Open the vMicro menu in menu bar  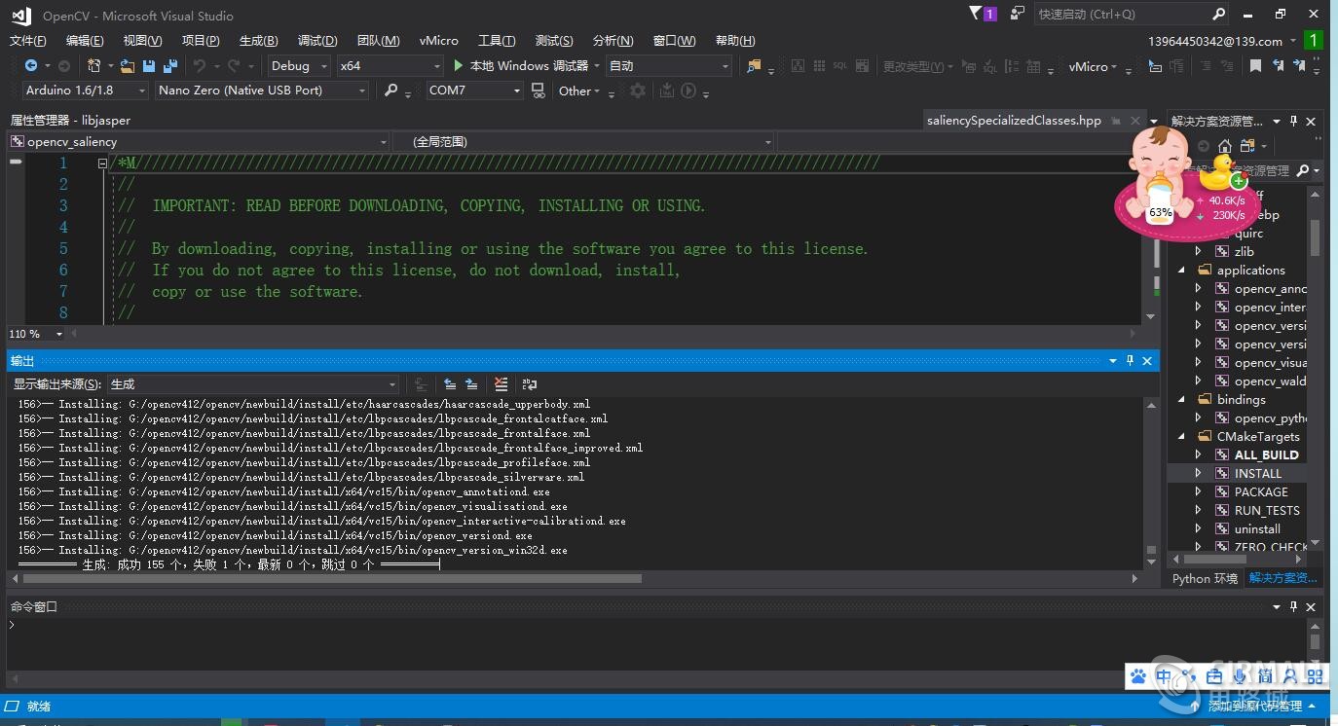coord(439,41)
